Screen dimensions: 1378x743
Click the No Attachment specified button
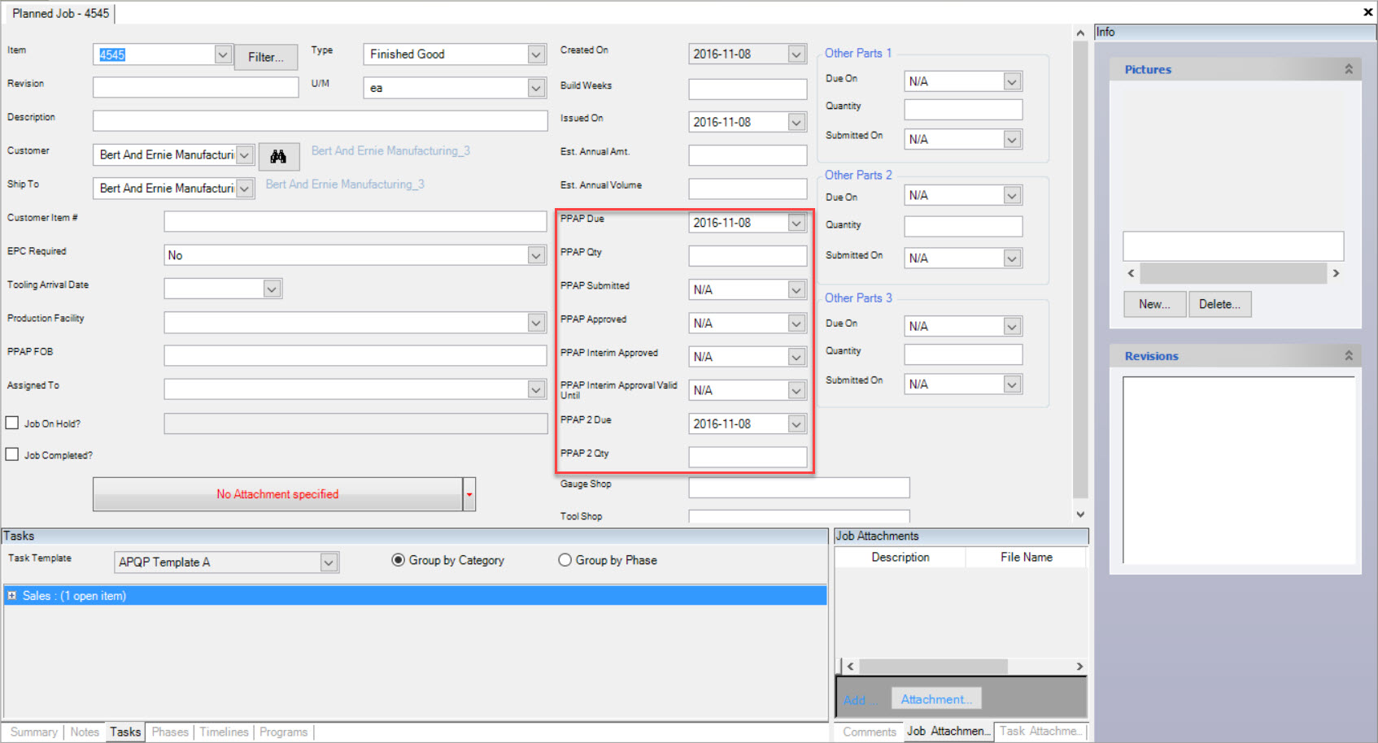[277, 494]
